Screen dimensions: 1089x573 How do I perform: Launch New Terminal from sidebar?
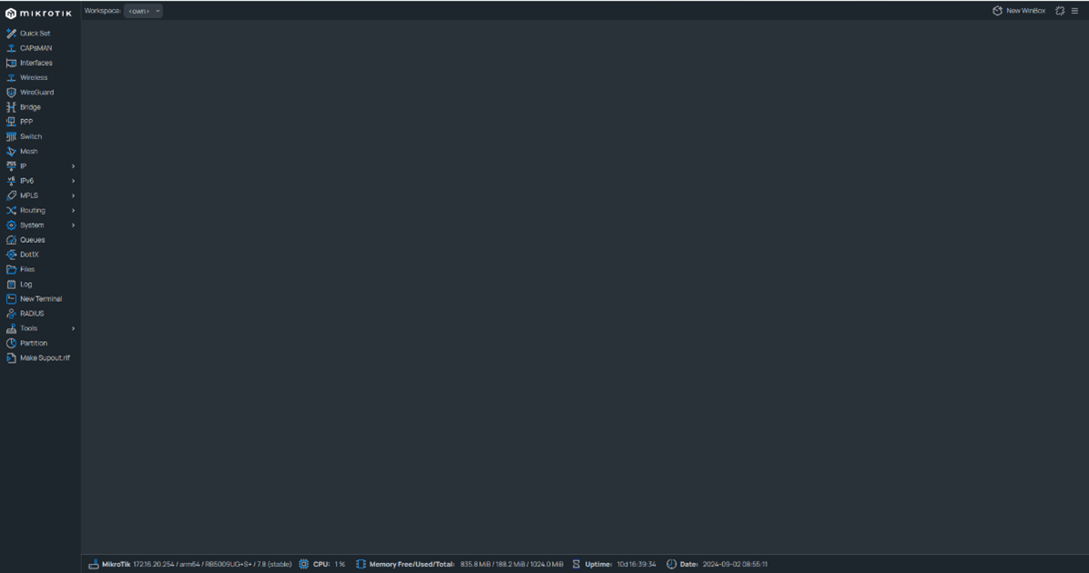point(40,299)
